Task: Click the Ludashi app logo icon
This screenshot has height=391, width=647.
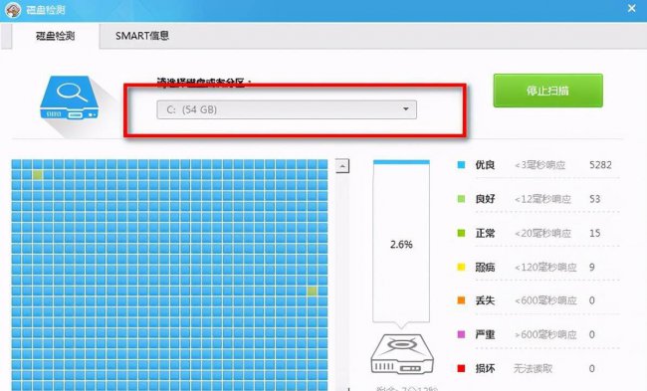Action: (13, 10)
